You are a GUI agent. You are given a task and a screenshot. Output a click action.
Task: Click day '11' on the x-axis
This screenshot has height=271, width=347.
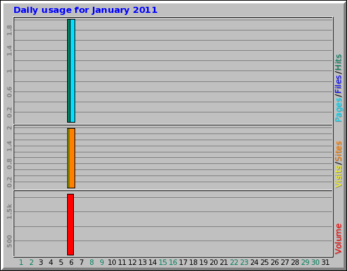point(122,262)
